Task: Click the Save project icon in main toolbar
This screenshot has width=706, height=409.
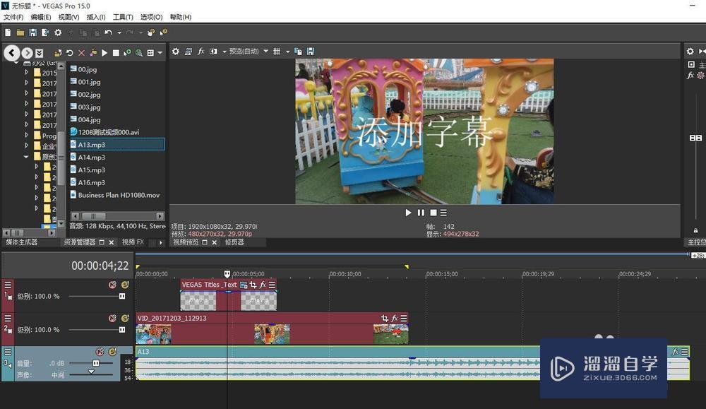Action: tap(32, 32)
